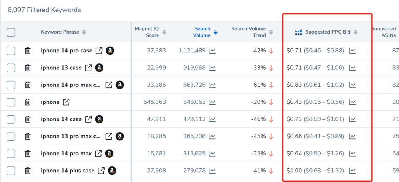Open PPC bid chart for $0.83 row
The image size is (399, 182).
352,85
